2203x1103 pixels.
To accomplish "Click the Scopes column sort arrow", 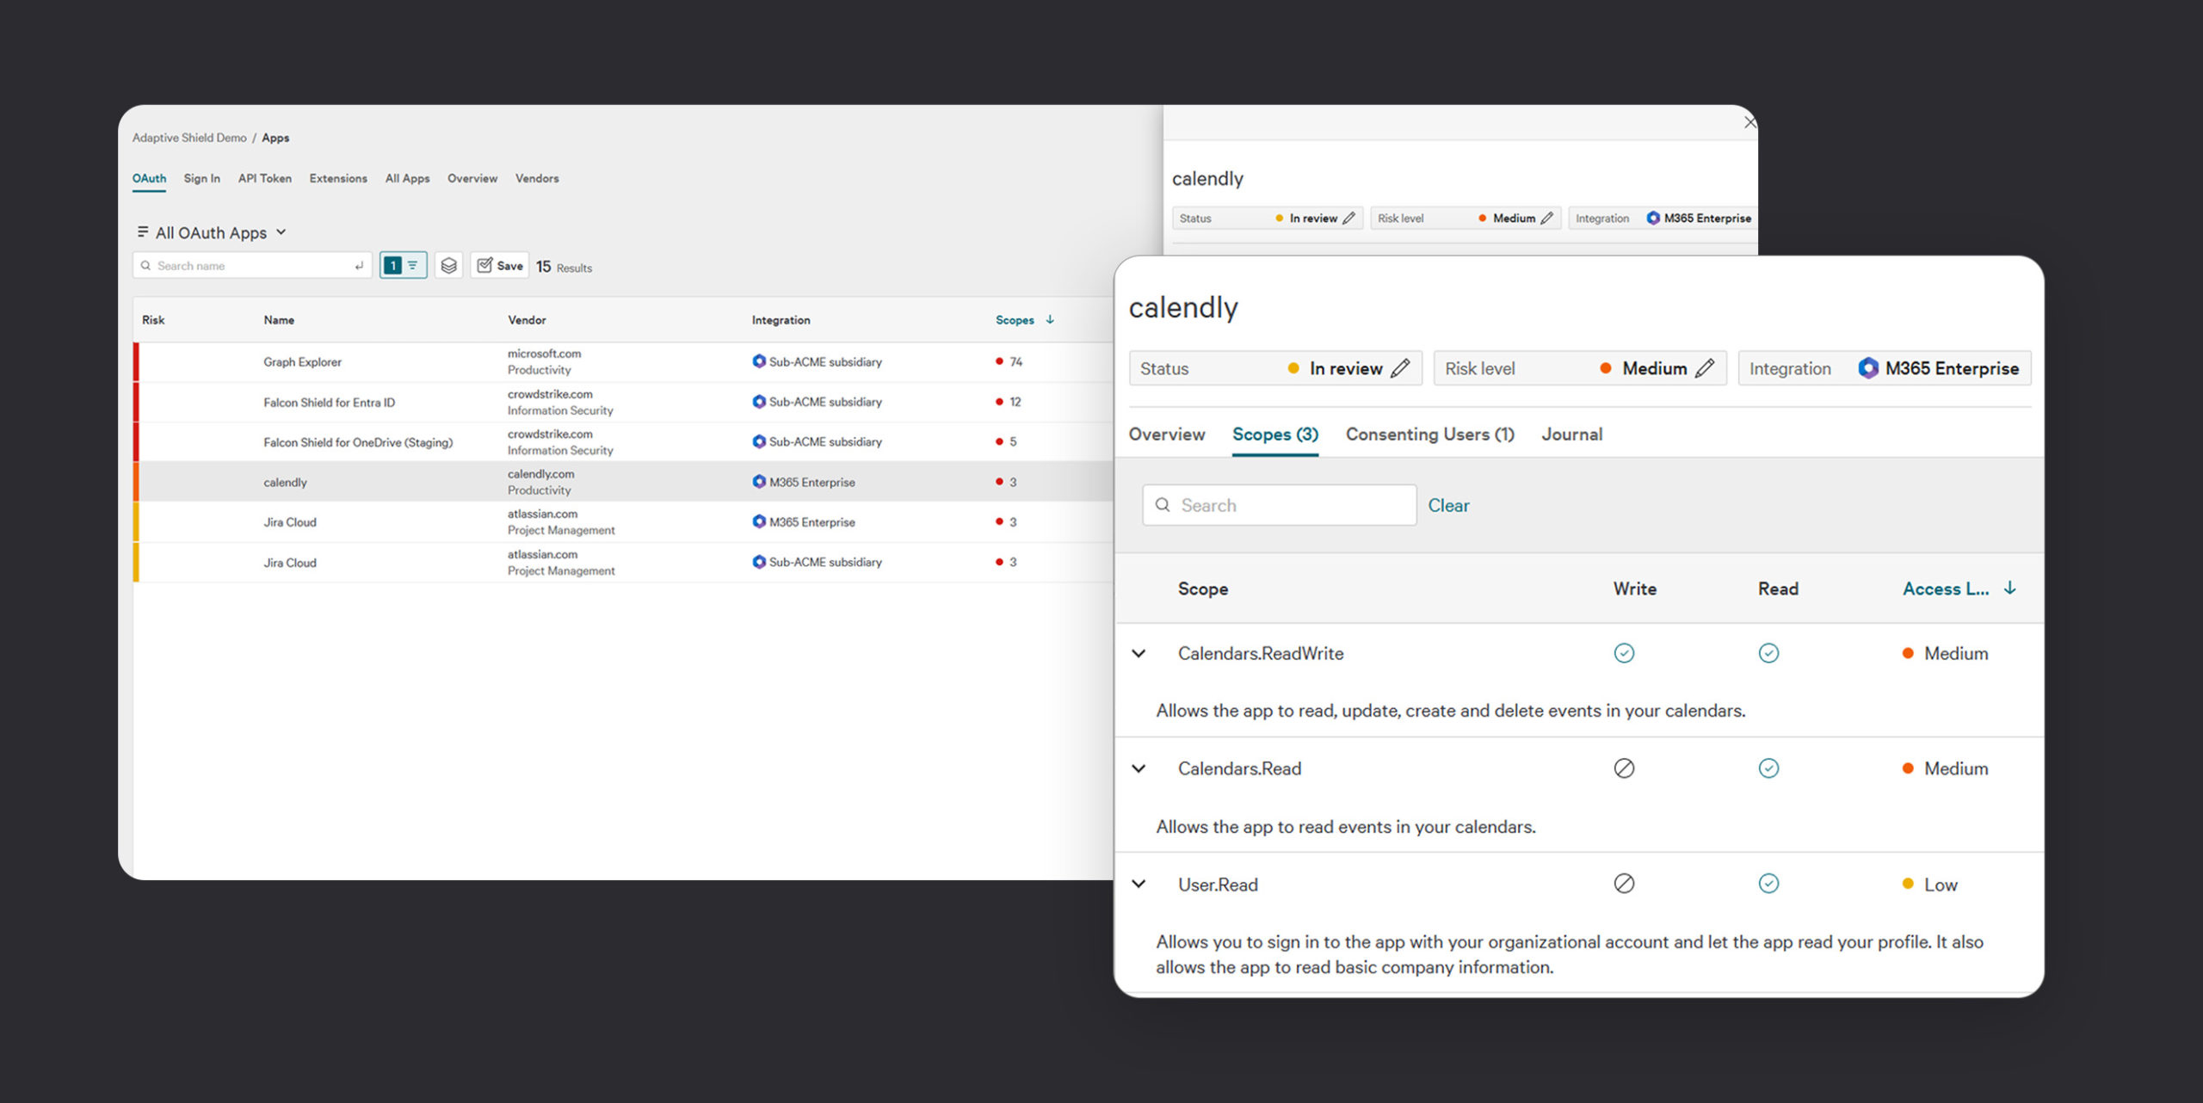I will click(1050, 319).
